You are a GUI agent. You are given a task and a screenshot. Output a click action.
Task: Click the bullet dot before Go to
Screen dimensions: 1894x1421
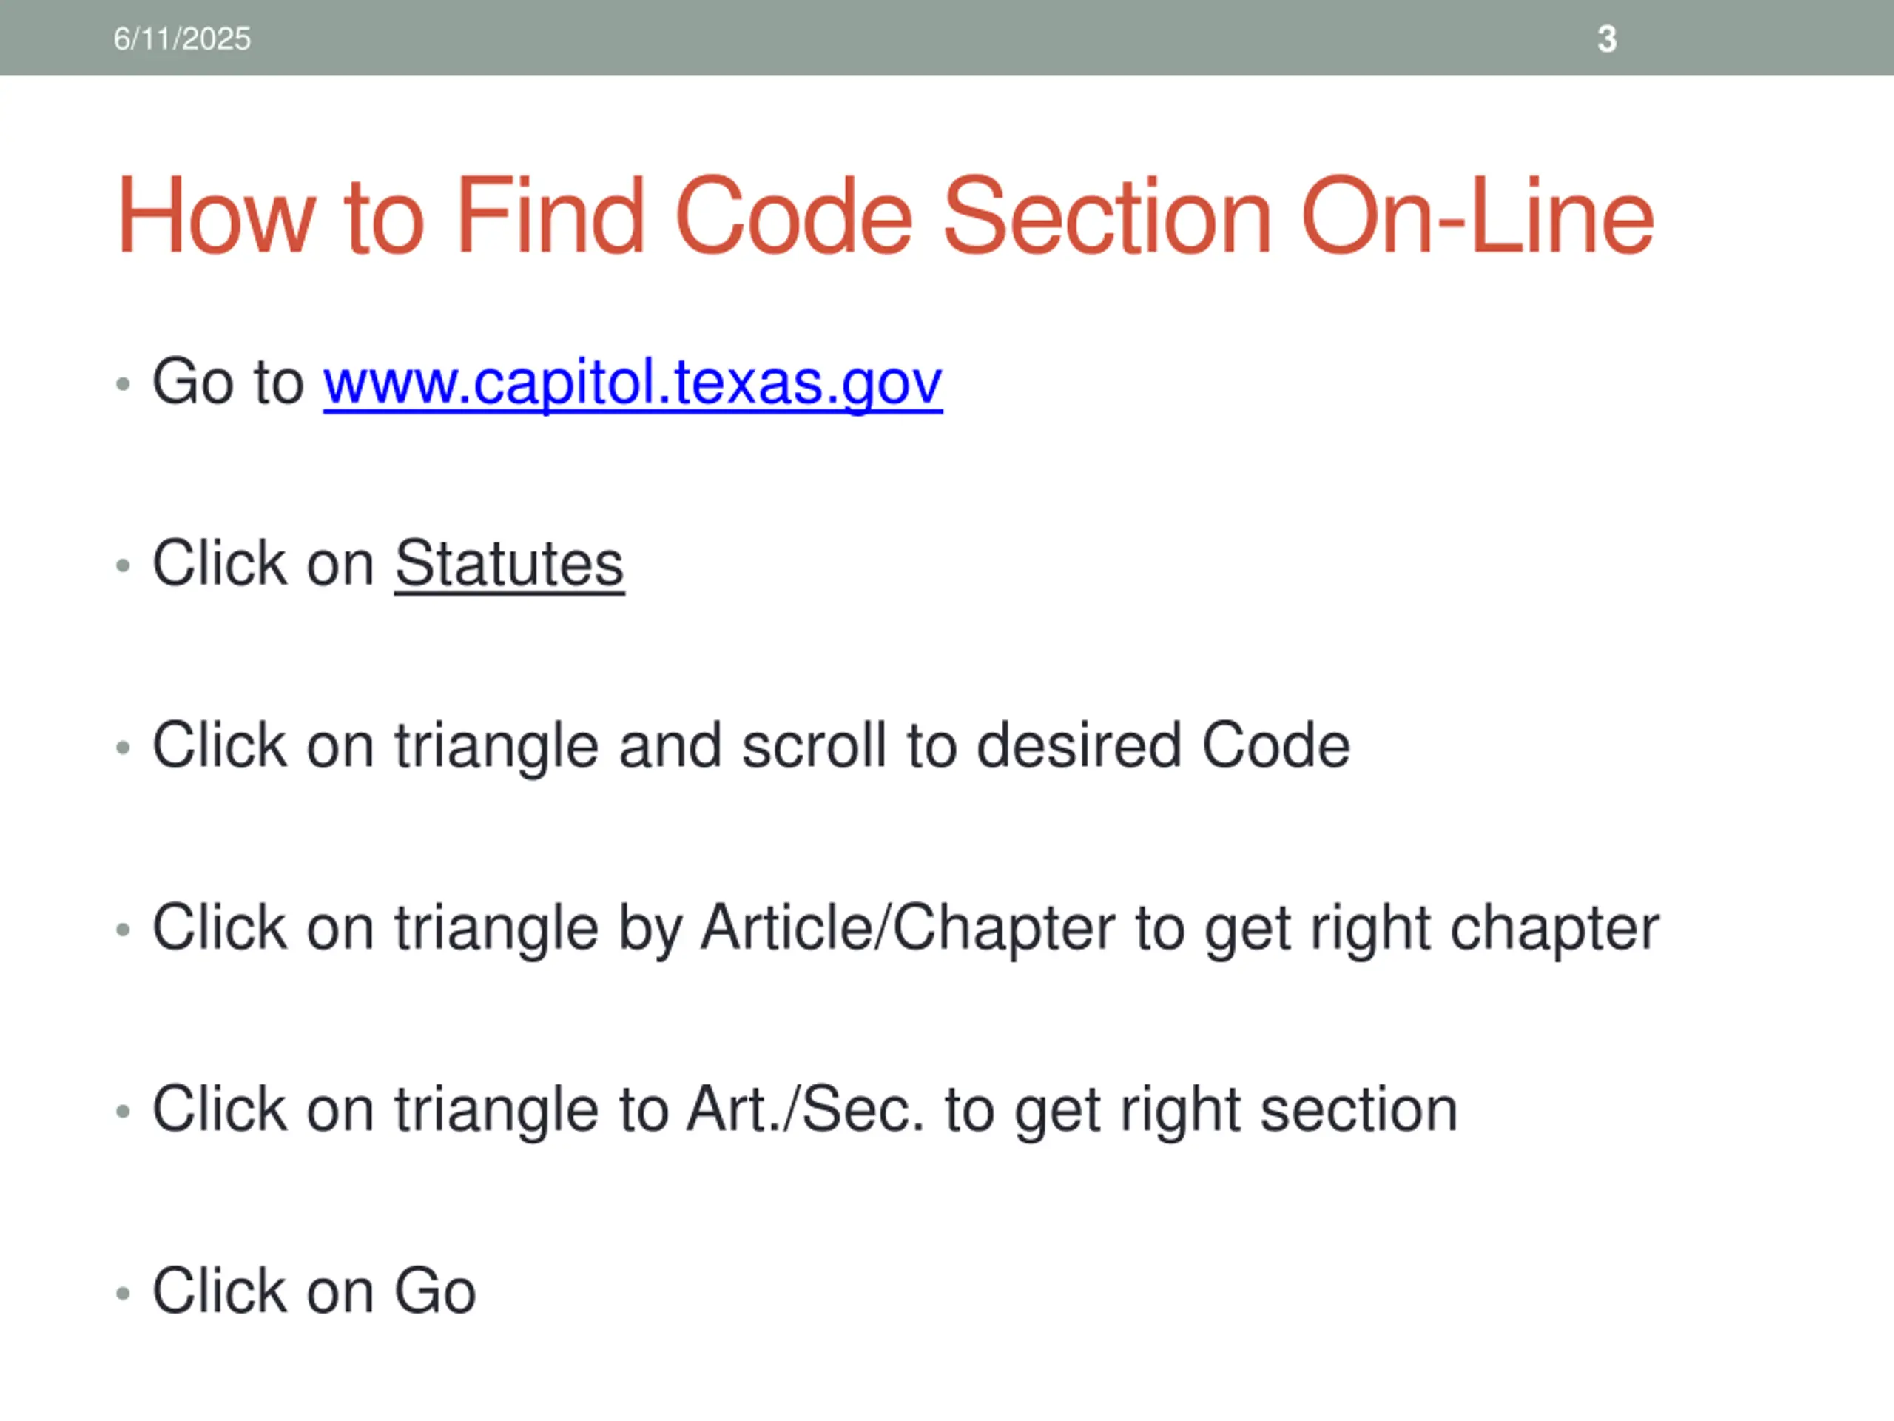[124, 383]
